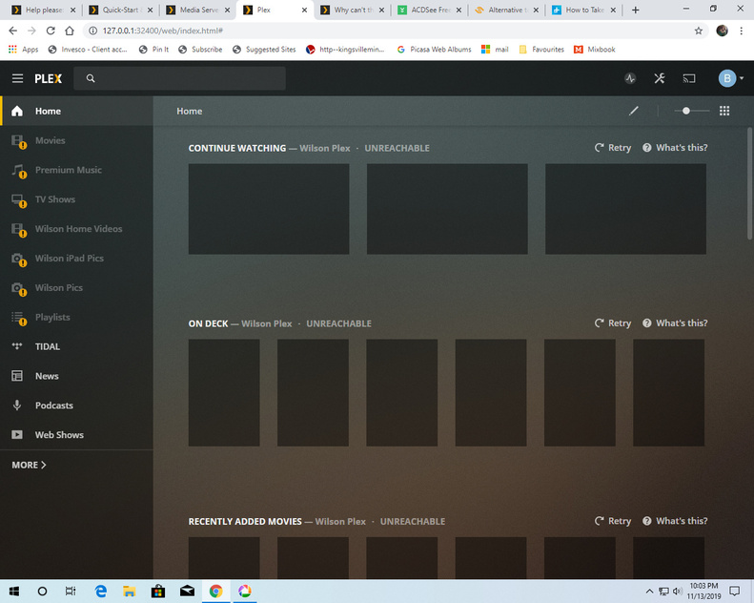Image resolution: width=754 pixels, height=603 pixels.
Task: Click the Web Shows play icon
Action: pos(17,434)
